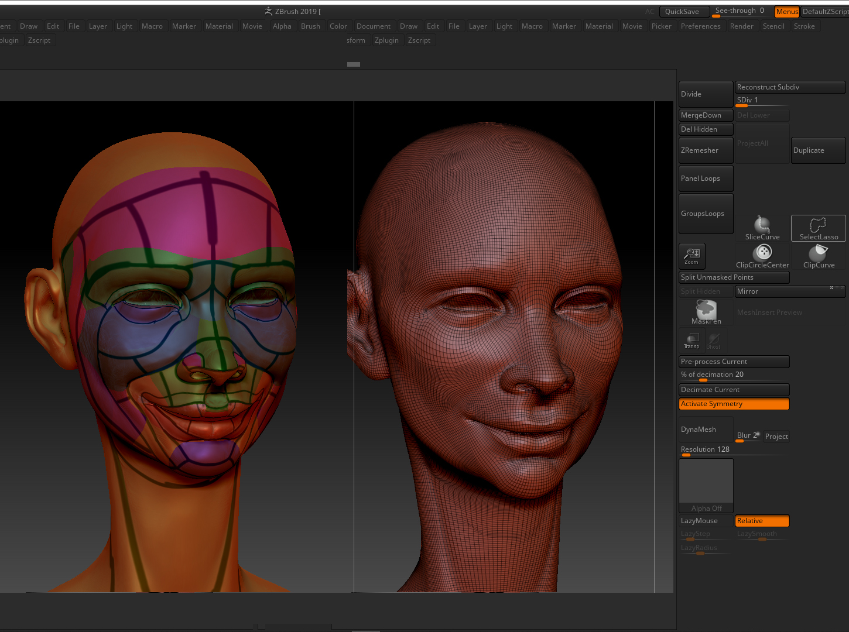The height and width of the screenshot is (632, 849).
Task: Duplicate the current subtool
Action: click(x=819, y=150)
